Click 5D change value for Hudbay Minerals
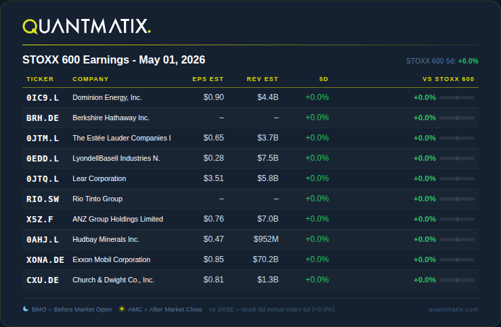The height and width of the screenshot is (327, 501). click(317, 239)
